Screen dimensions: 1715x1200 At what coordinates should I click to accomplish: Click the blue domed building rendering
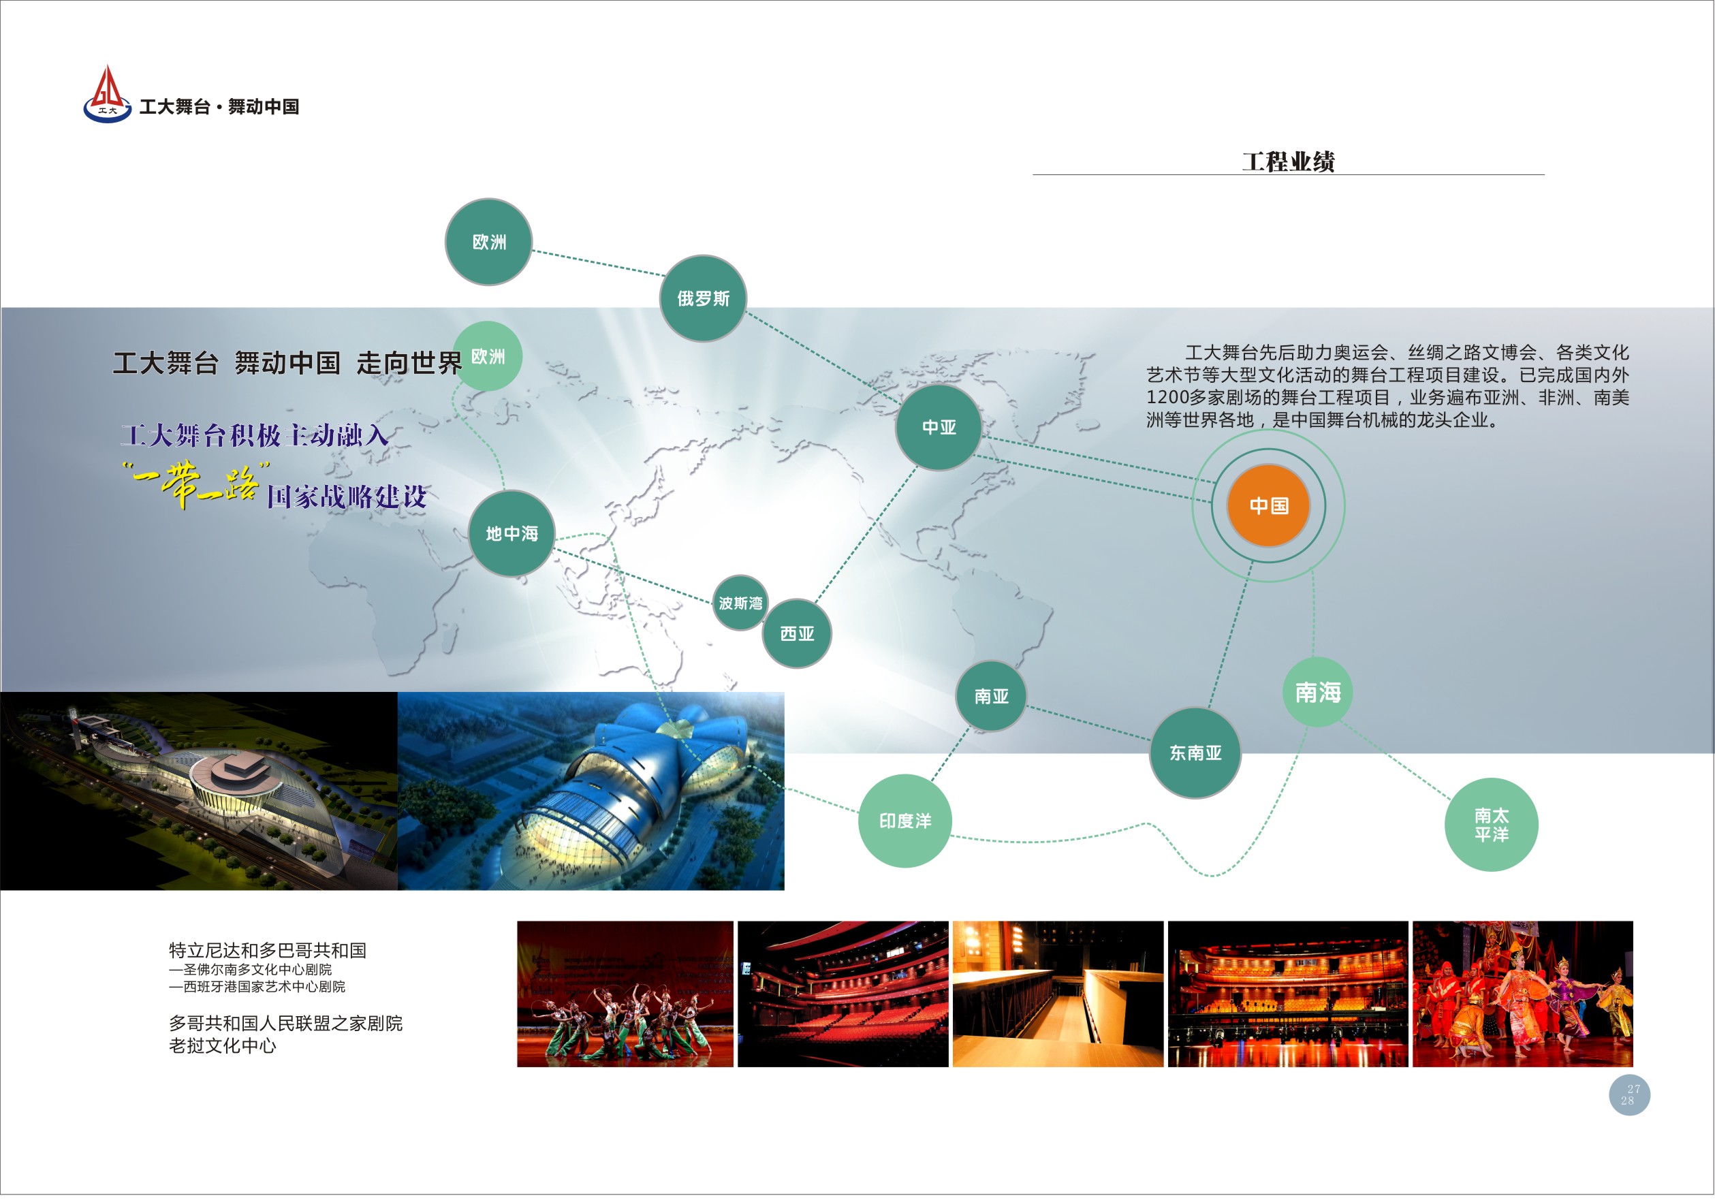click(x=590, y=790)
